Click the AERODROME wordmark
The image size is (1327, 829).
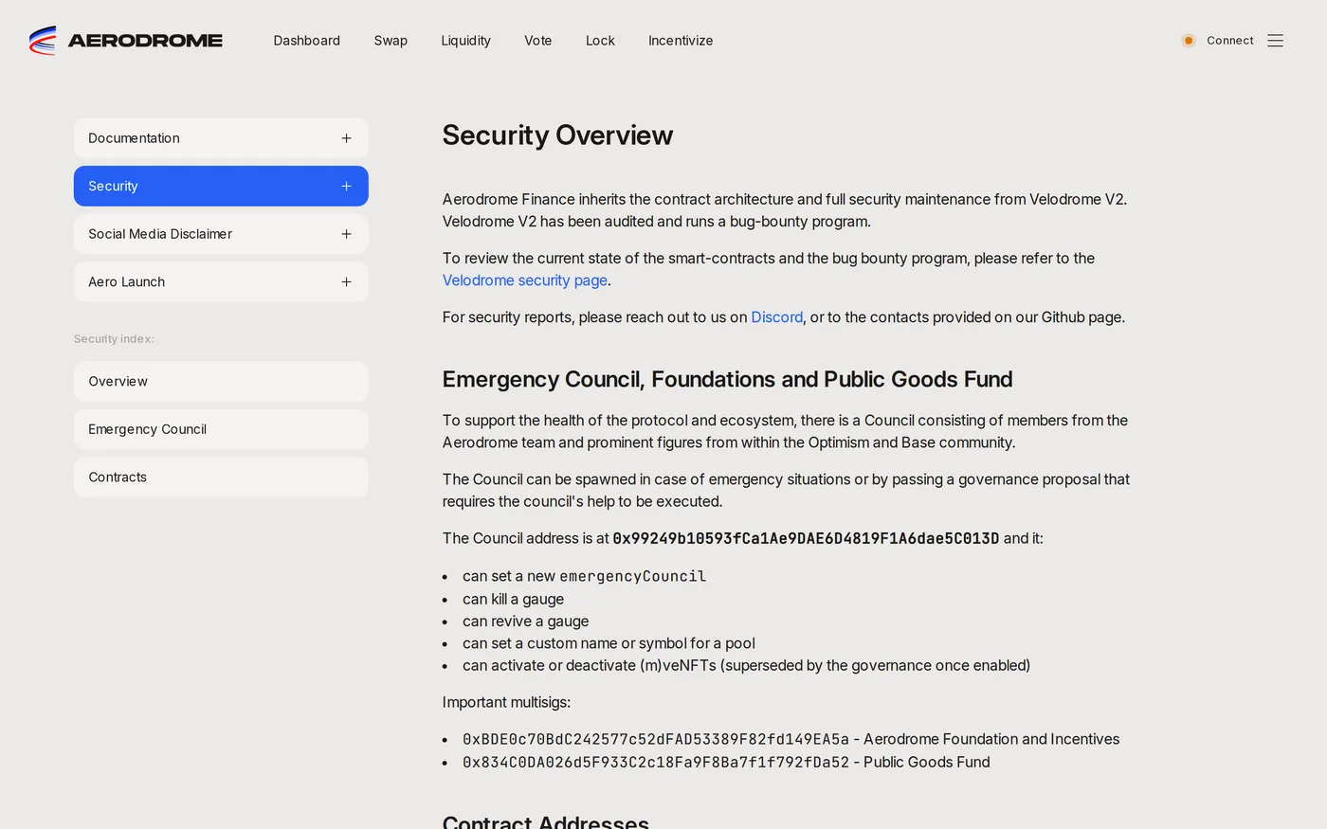click(145, 41)
